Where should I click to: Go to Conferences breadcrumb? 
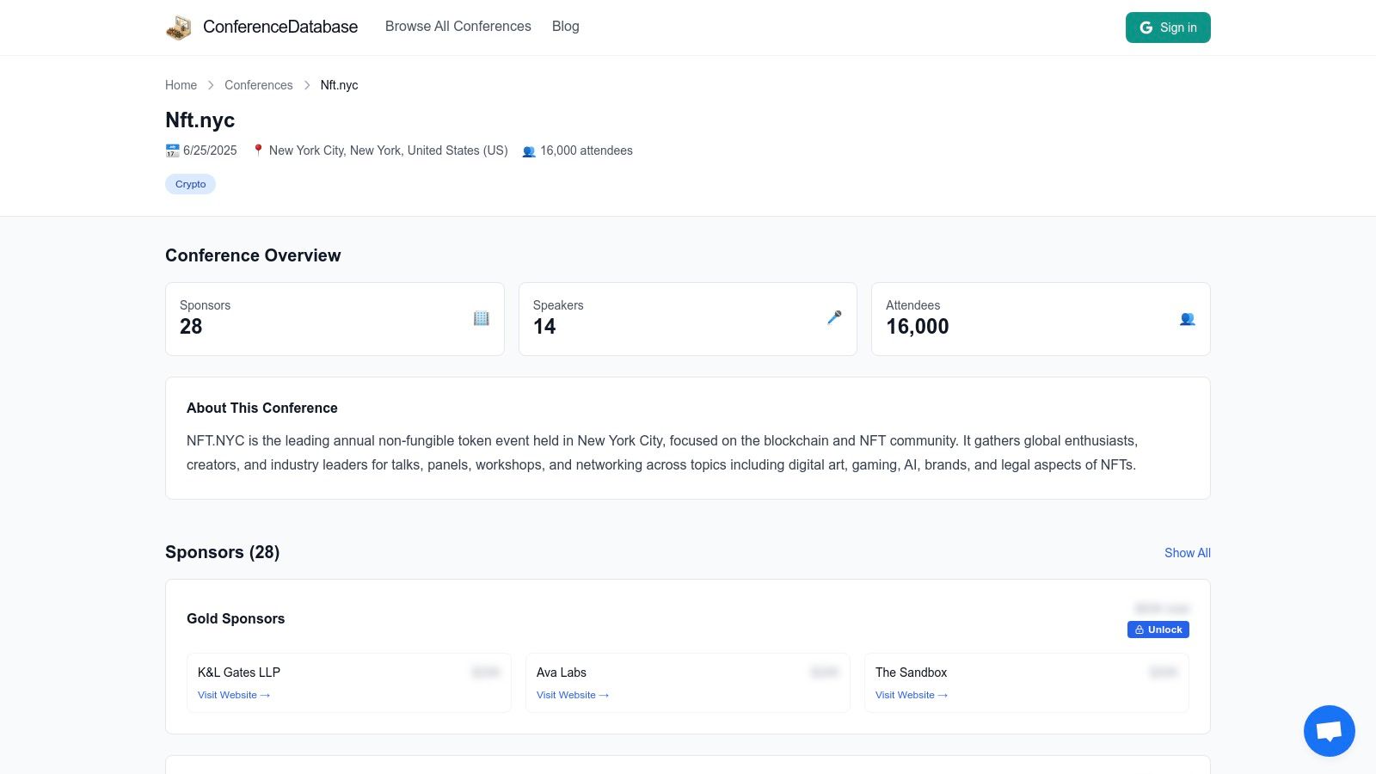coord(258,85)
